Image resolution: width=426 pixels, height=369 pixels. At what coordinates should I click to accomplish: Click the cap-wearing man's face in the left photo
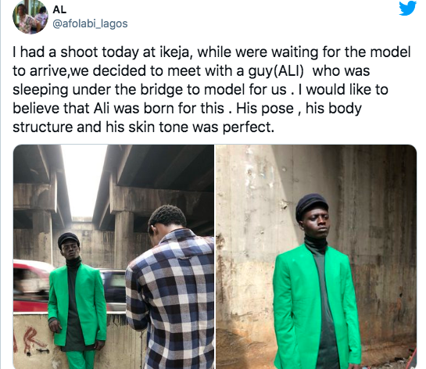[x=70, y=249]
